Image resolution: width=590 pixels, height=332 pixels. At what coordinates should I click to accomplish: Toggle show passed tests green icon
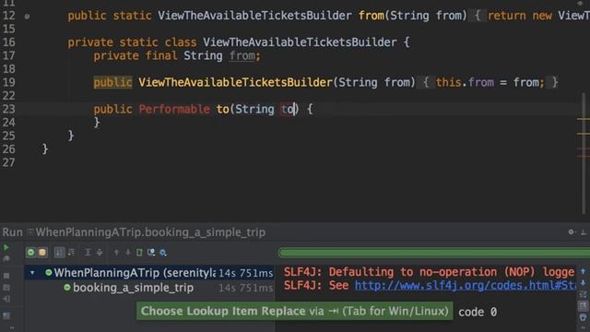click(30, 252)
